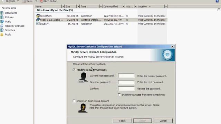Click 'Files Currently on the Disc (3)' heading
The image size is (221, 124).
point(55,10)
